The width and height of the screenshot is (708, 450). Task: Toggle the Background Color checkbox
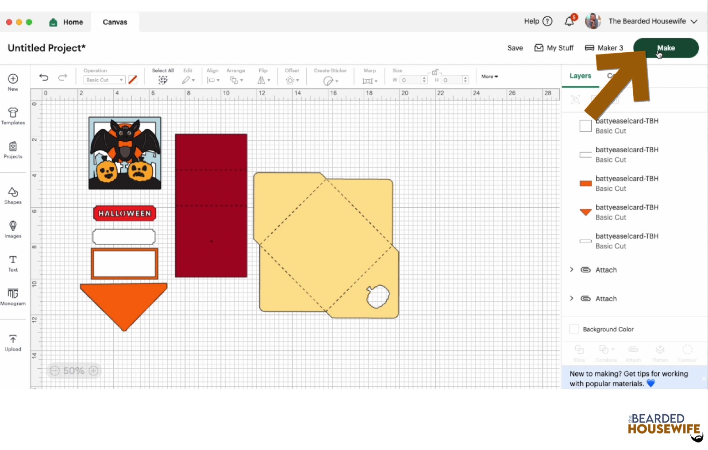(x=574, y=329)
